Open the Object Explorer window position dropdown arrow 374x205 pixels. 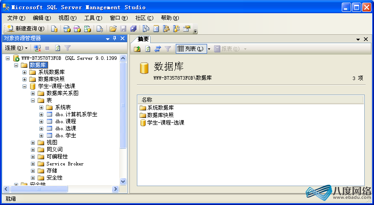point(108,39)
